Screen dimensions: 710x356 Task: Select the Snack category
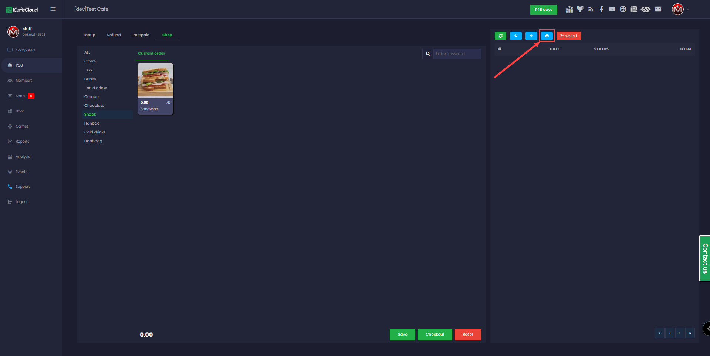click(x=107, y=115)
